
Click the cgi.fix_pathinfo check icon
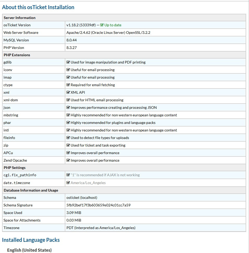[68, 175]
